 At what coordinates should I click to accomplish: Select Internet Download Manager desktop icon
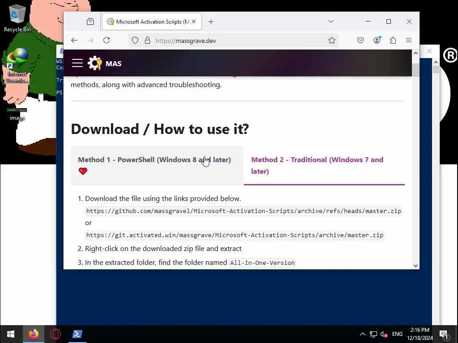(17, 66)
